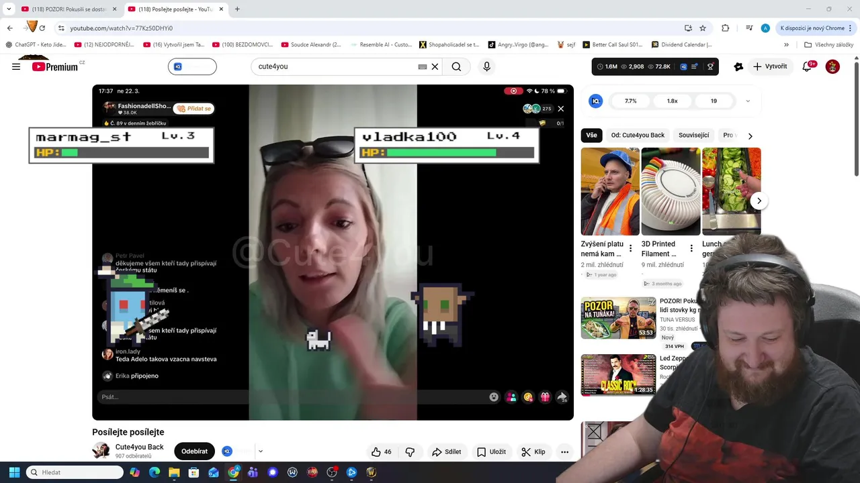The width and height of the screenshot is (860, 483).
Task: Go back to previous page
Action: [10, 28]
